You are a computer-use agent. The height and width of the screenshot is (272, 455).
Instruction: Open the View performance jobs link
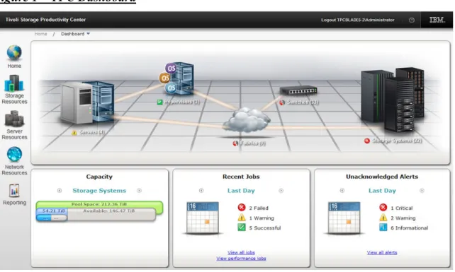[241, 259]
